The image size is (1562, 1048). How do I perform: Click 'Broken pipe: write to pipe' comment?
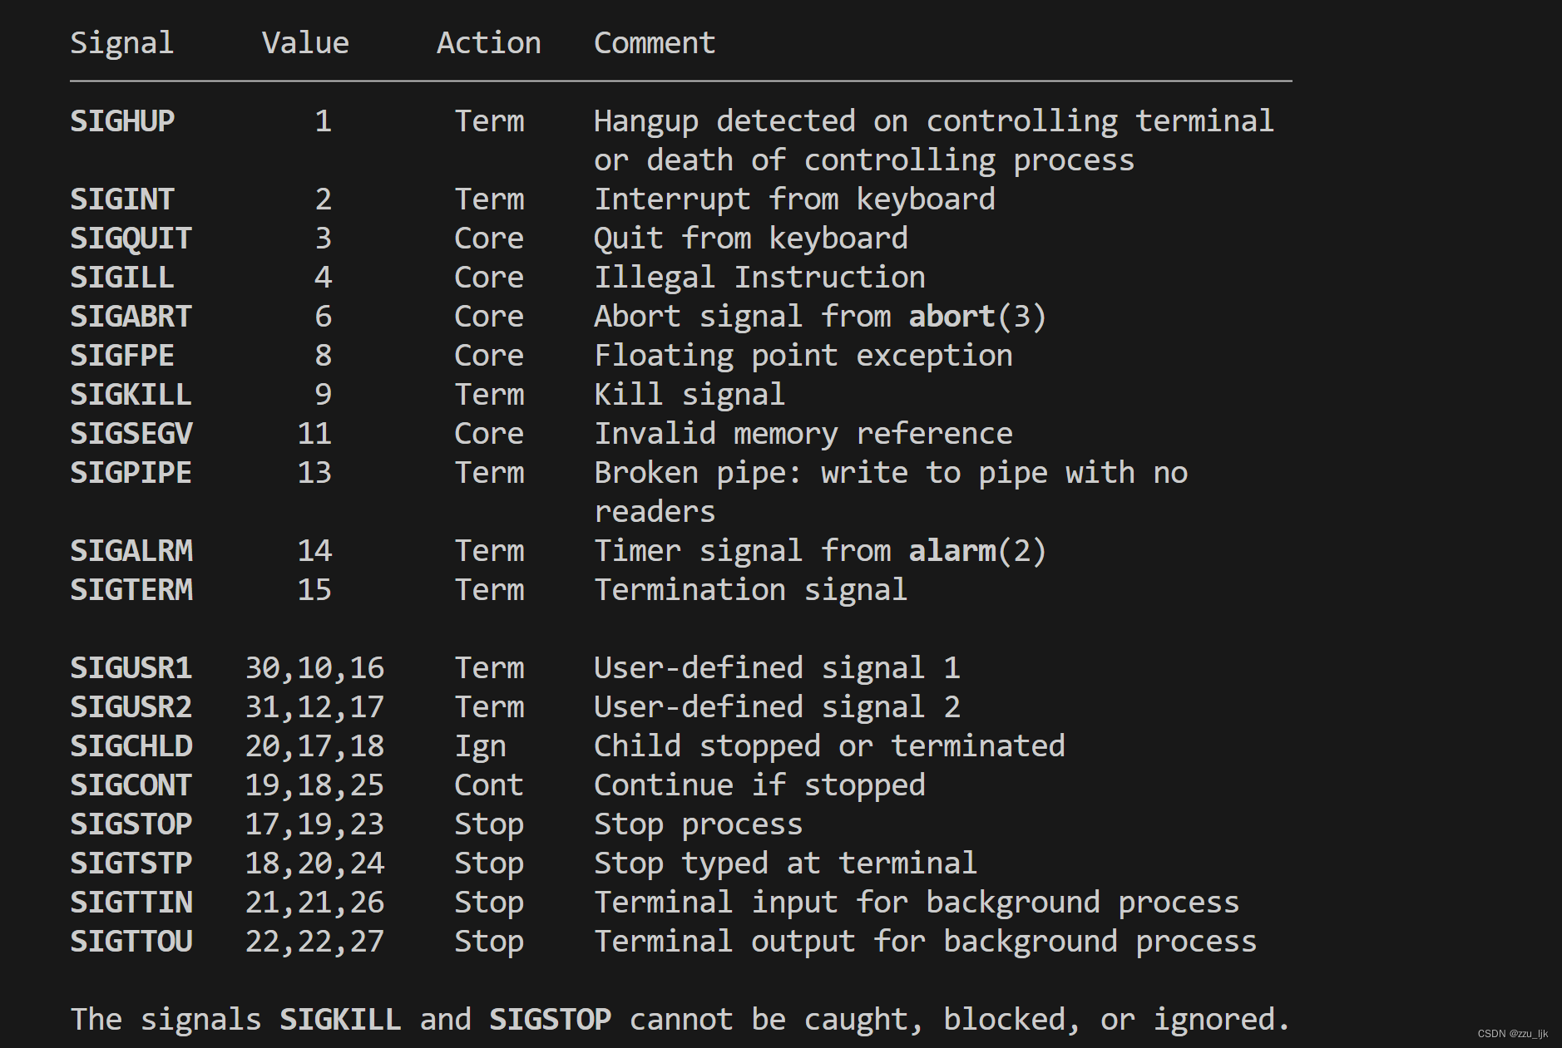point(891,473)
